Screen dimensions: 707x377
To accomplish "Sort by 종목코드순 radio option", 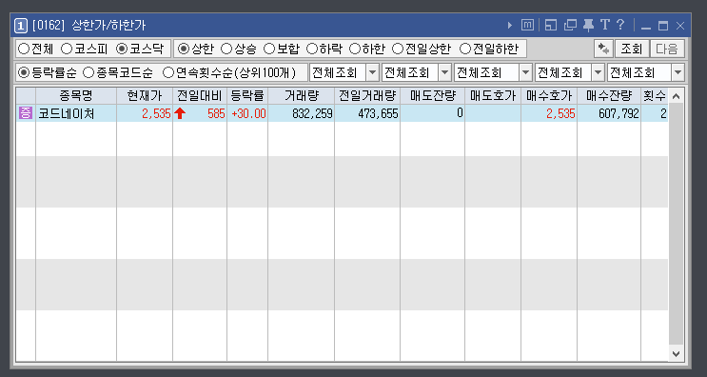I will pos(119,72).
